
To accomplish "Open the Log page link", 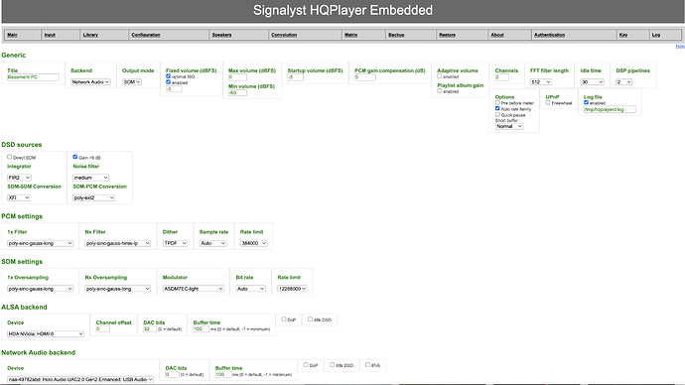I will [656, 35].
